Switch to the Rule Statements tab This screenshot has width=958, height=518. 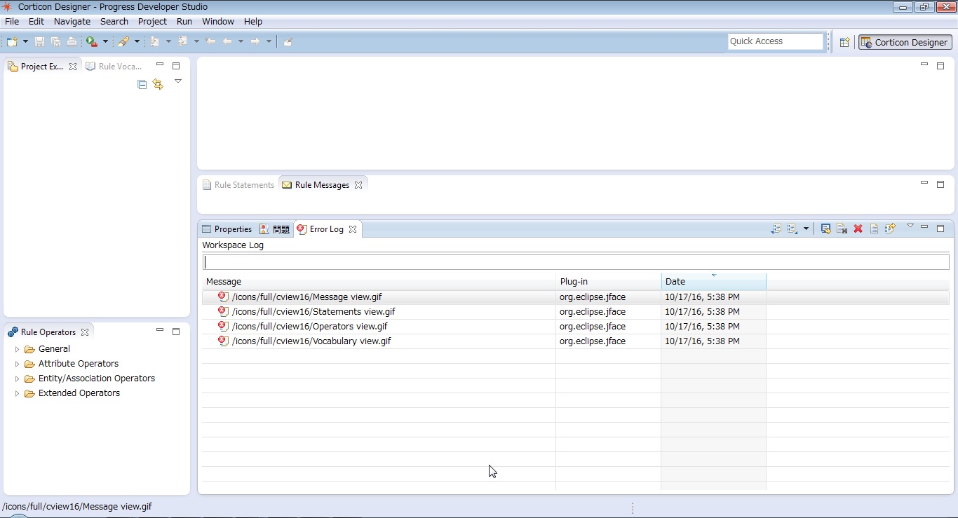pyautogui.click(x=238, y=185)
